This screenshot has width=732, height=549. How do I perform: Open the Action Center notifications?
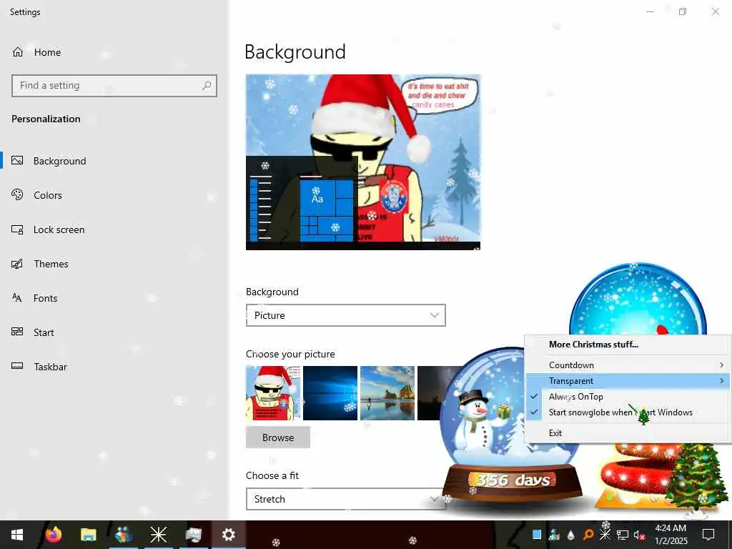click(708, 535)
